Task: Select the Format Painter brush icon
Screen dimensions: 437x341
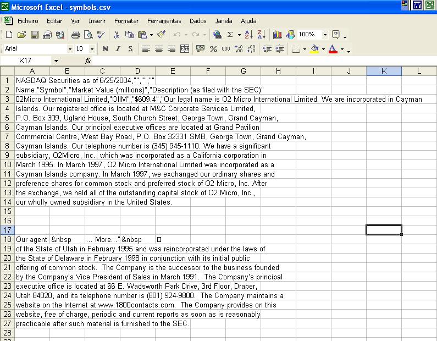Action: (162, 35)
